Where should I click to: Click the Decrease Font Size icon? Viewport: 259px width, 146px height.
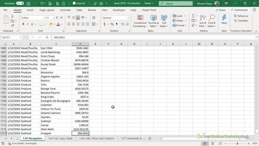[62, 18]
